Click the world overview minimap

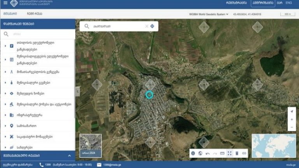(274, 146)
